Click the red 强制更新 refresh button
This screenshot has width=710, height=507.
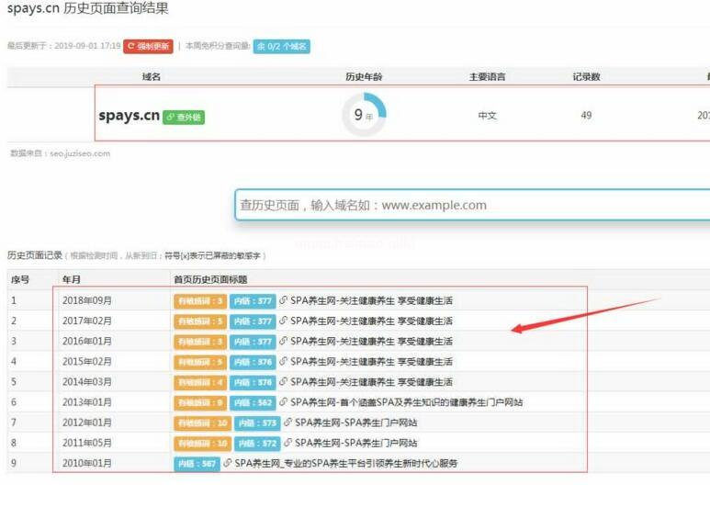(148, 46)
